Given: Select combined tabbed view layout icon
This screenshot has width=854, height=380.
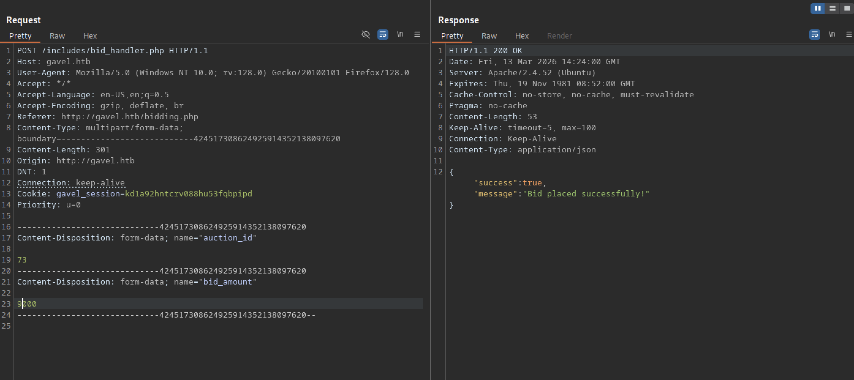Looking at the screenshot, I should (847, 9).
